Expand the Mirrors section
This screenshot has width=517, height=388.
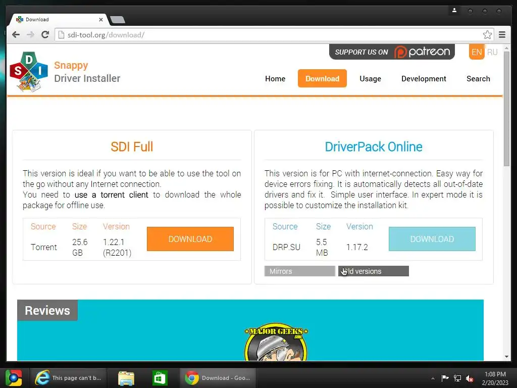[x=300, y=271]
